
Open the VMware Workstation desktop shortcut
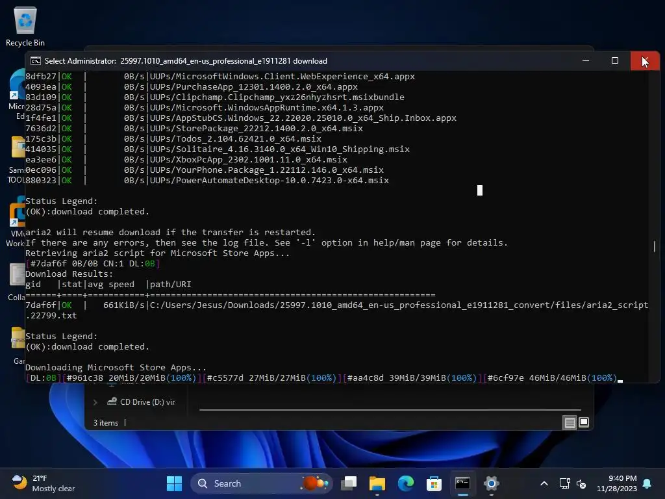coord(16,221)
